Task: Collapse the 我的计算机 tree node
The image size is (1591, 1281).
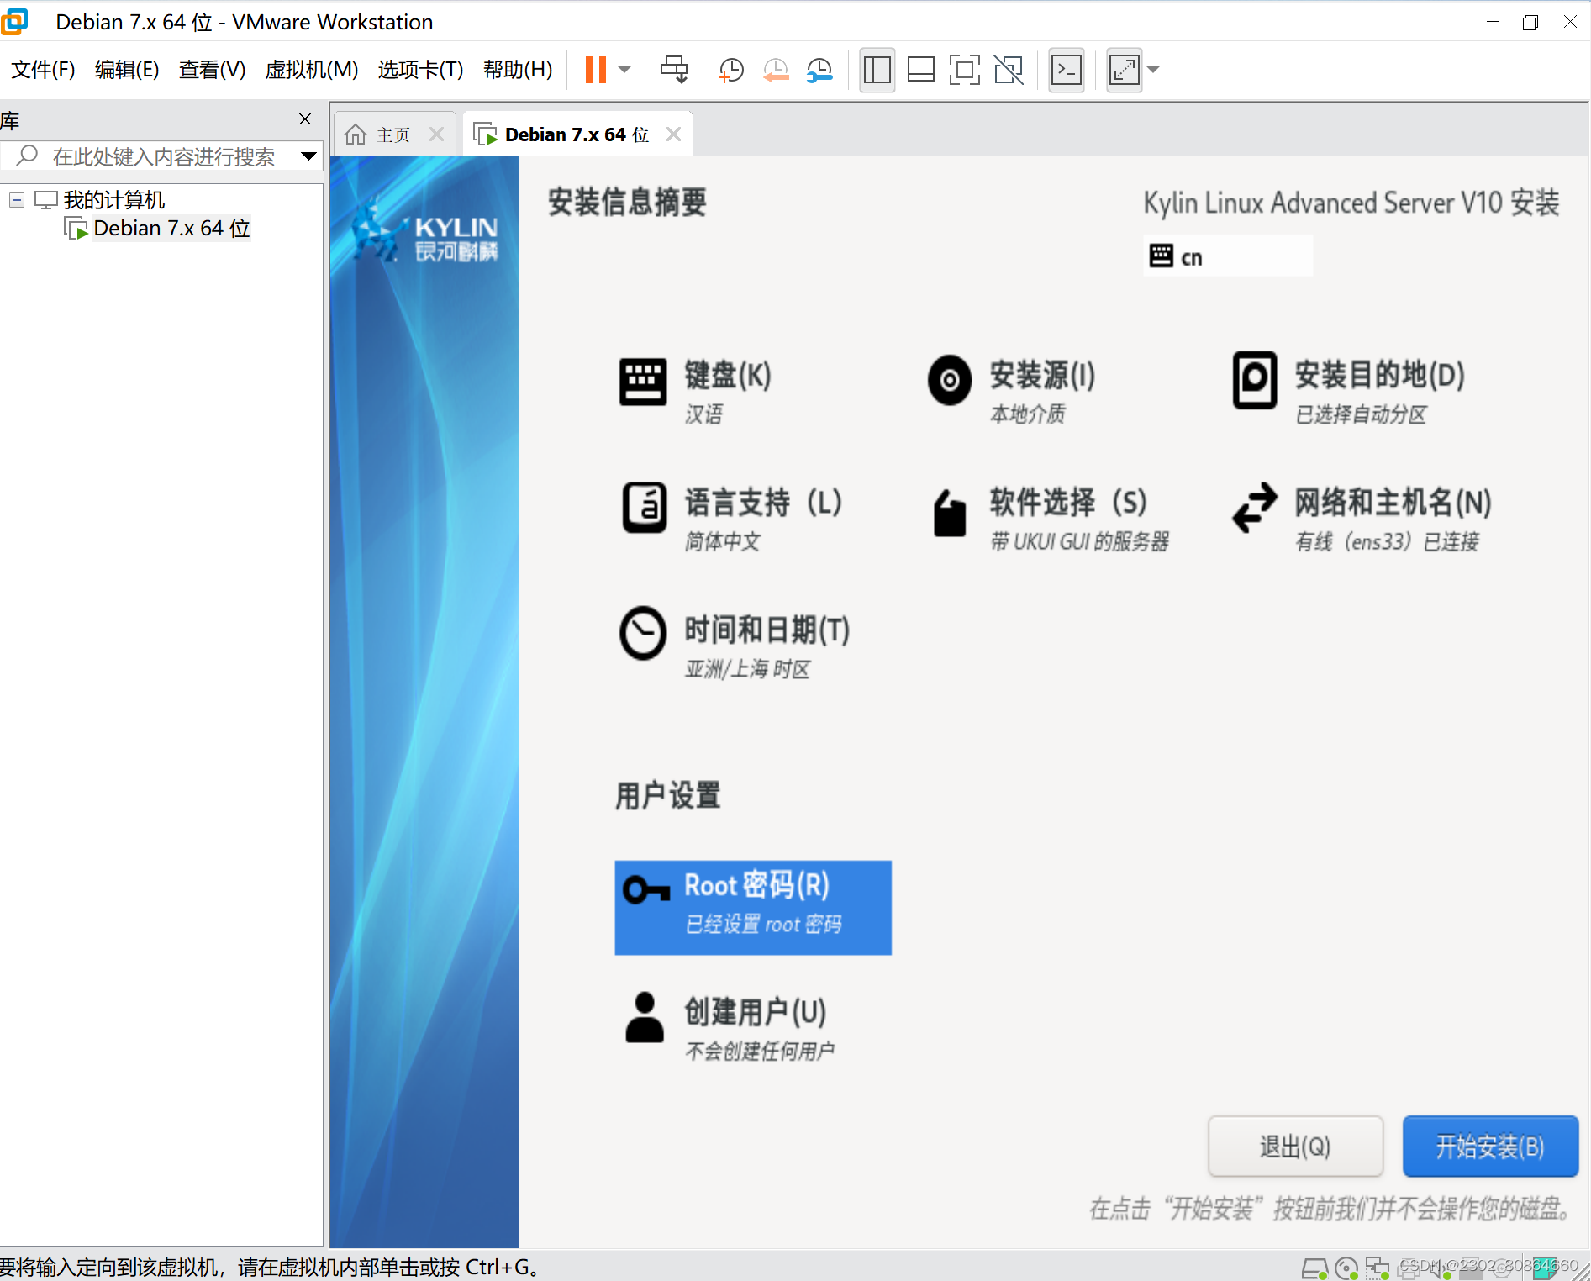Action: pyautogui.click(x=17, y=200)
